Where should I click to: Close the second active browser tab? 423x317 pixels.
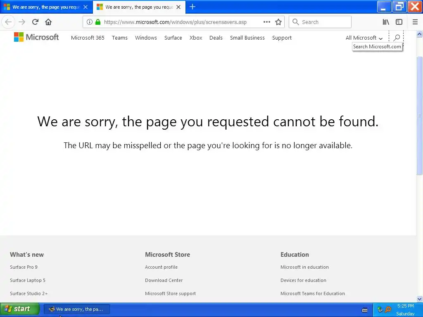[x=178, y=7]
